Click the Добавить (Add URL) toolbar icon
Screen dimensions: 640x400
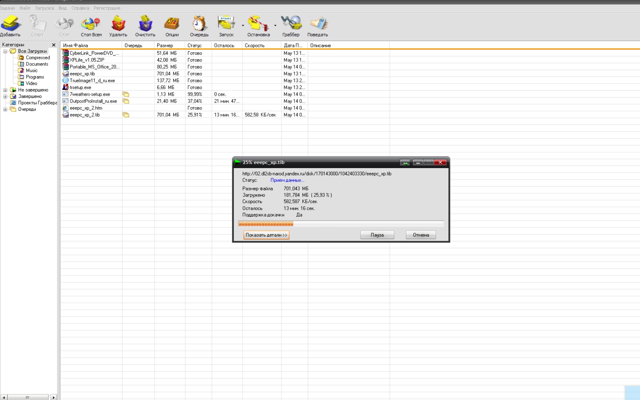pos(11,24)
